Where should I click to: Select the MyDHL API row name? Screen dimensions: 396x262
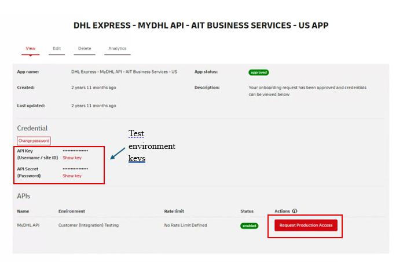(28, 225)
